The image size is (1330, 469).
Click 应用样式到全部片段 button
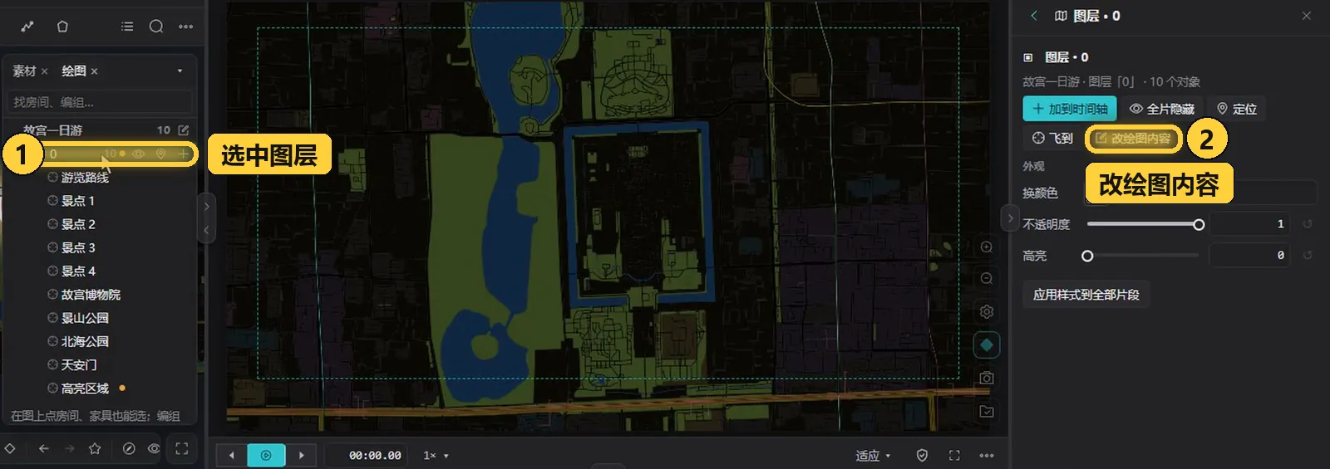1086,295
